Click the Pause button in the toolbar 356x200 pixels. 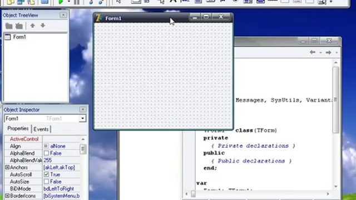[77, 2]
